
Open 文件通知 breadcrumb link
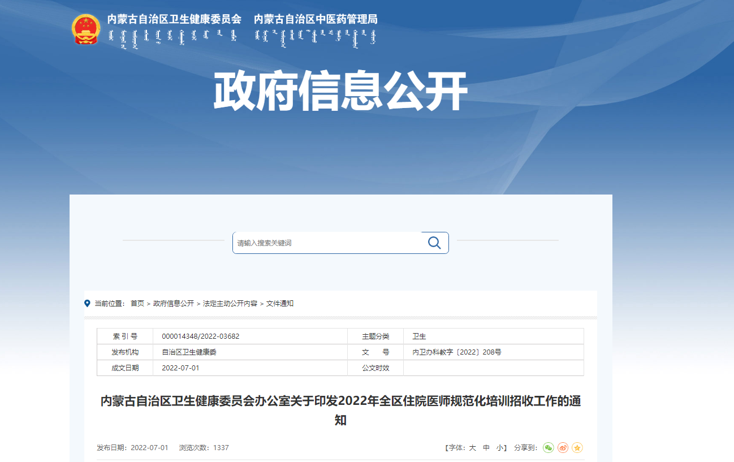[280, 304]
